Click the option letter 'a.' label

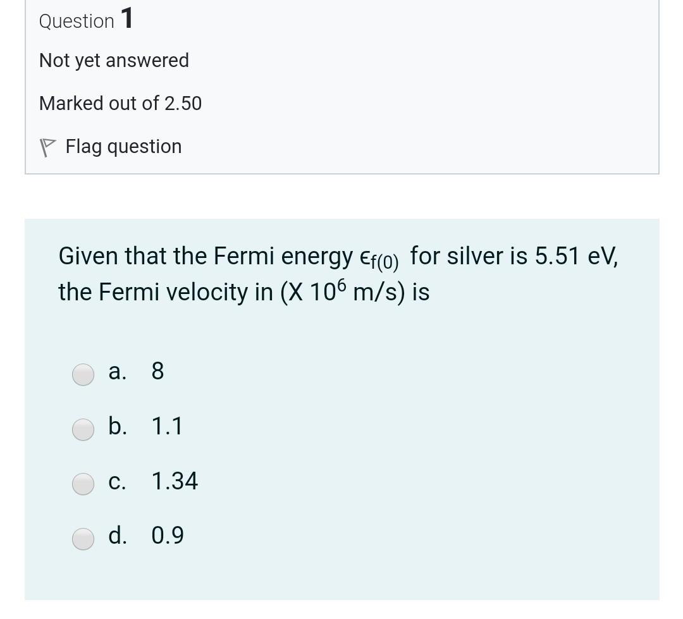pos(118,372)
